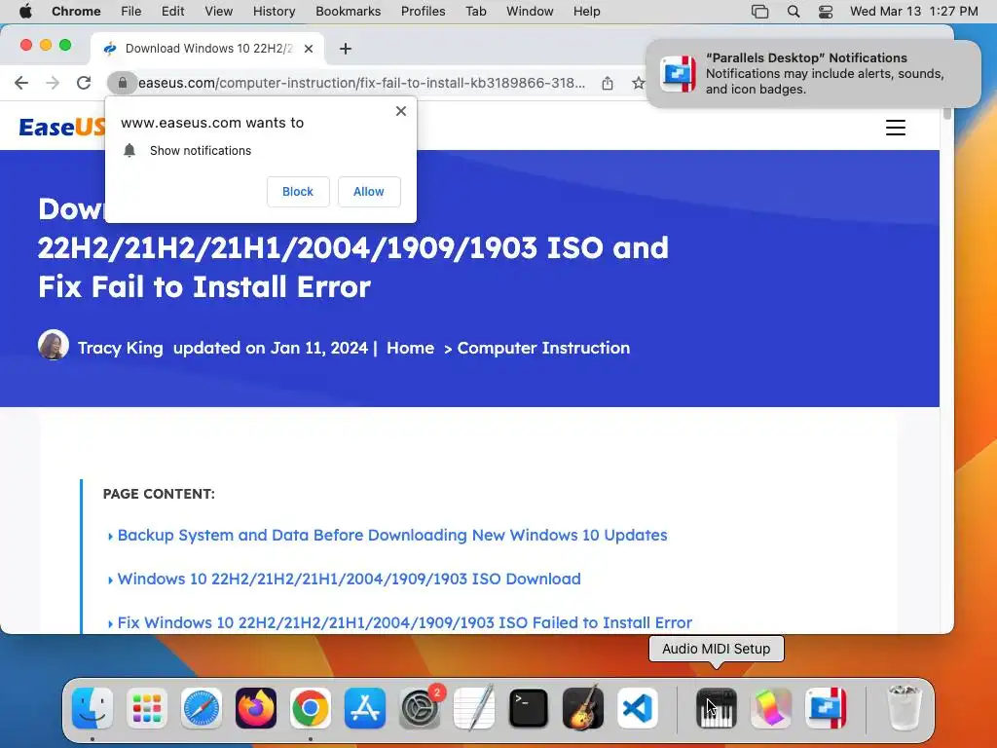The width and height of the screenshot is (997, 748).
Task: Click the address bar URL field
Action: tap(362, 83)
